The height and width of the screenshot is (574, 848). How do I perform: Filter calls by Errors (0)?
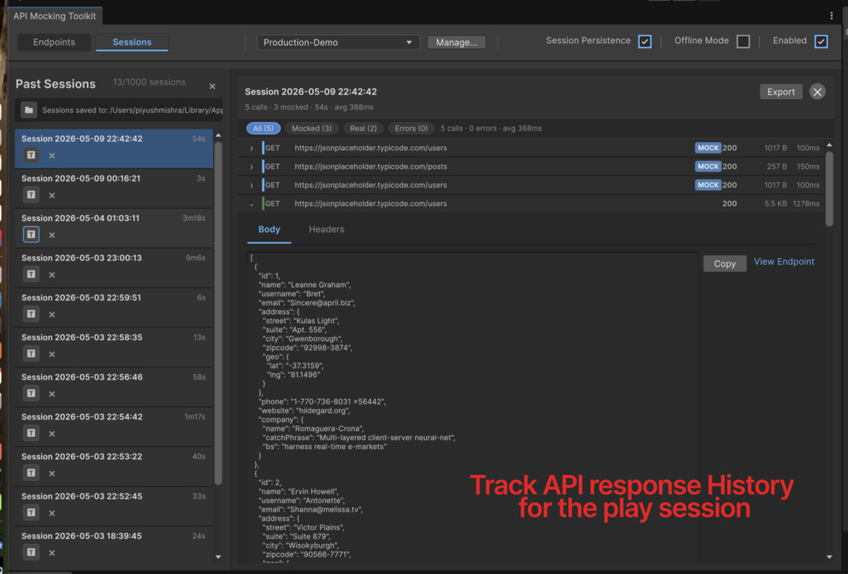(411, 128)
